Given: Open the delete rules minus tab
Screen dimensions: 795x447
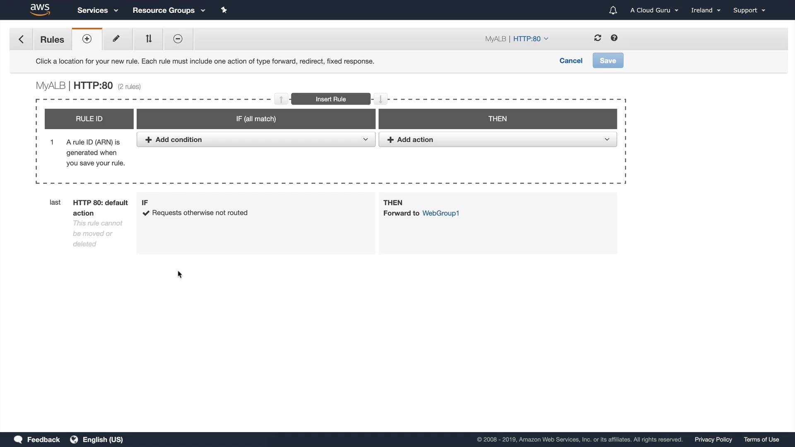Looking at the screenshot, I should [178, 39].
